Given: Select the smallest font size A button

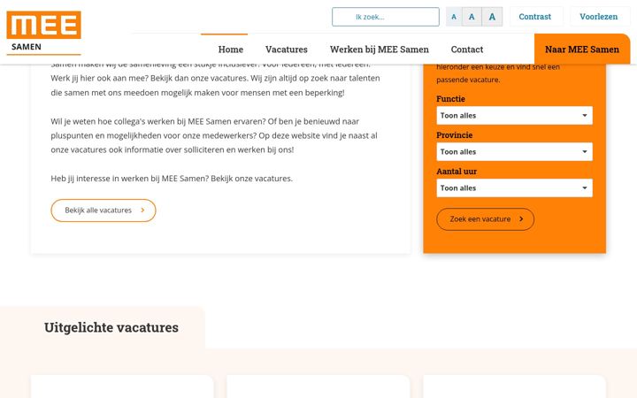Looking at the screenshot, I should pyautogui.click(x=454, y=17).
